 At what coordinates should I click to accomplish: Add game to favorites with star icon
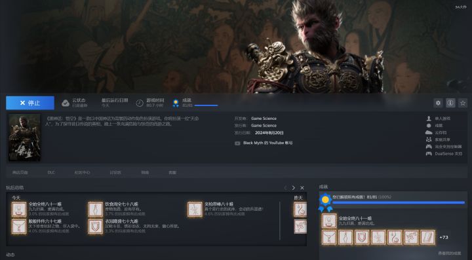point(463,103)
